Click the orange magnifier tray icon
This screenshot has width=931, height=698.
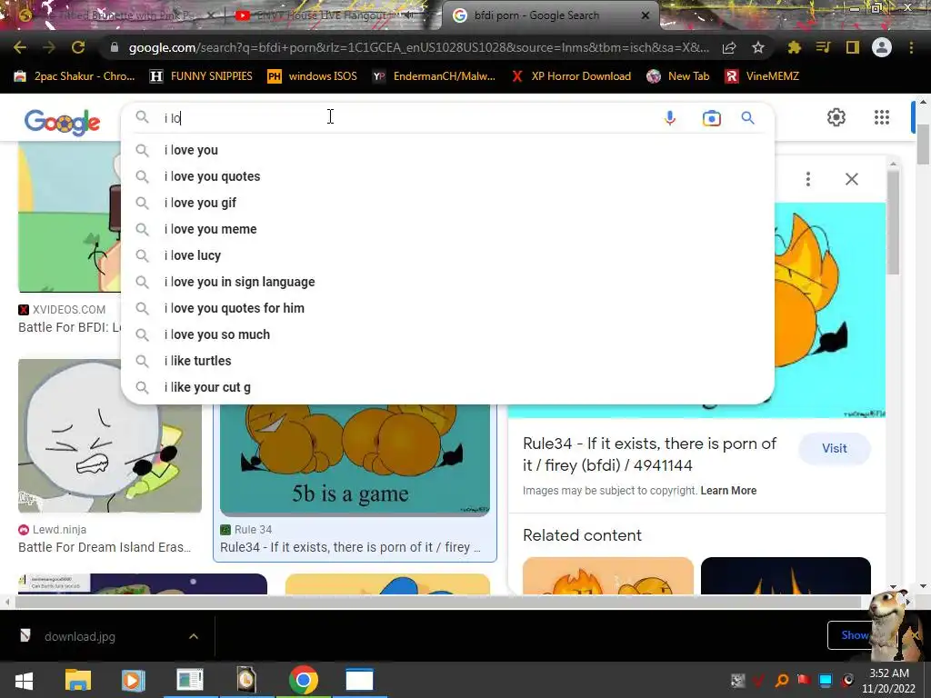tap(782, 681)
